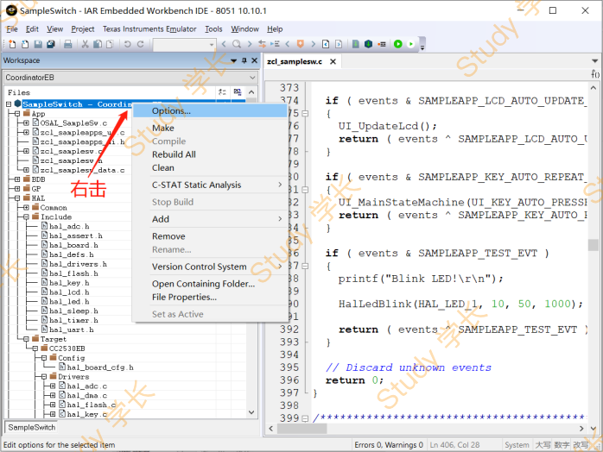The width and height of the screenshot is (603, 452).
Task: Select hal_uart.h in file tree
Action: (x=67, y=330)
